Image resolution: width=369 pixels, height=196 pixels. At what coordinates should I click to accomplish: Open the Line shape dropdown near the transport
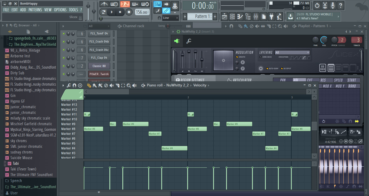click(x=170, y=17)
